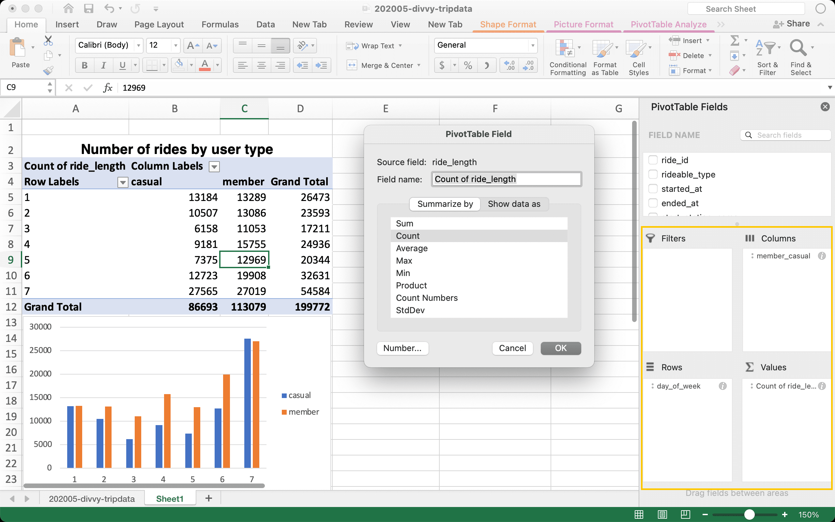
Task: Switch to Show data as tab
Action: [x=514, y=204]
